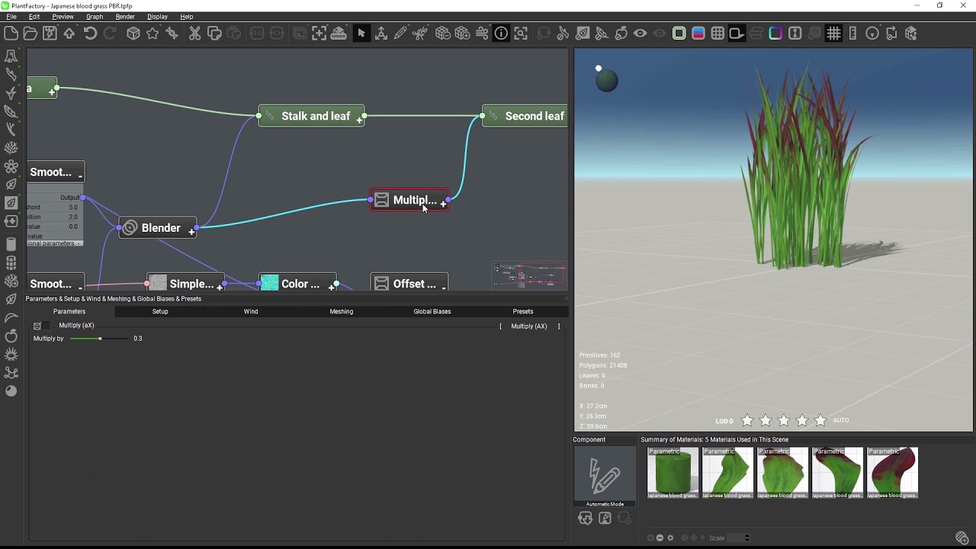Screen dimensions: 976x549
Task: Expand the Stalk and leaf node
Action: pos(359,120)
